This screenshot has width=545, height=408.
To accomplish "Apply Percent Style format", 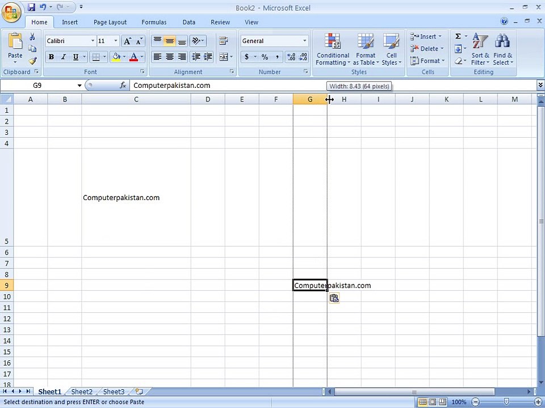I will 265,57.
